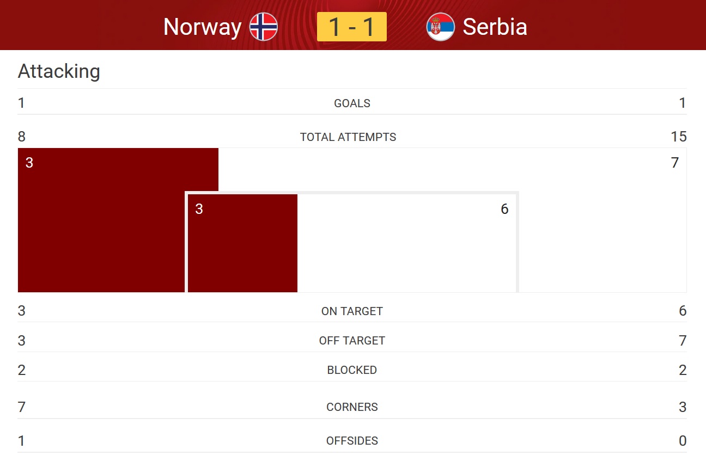Click the dark red on-target bar inside the goal
Screen dimensions: 706x455
coord(242,243)
